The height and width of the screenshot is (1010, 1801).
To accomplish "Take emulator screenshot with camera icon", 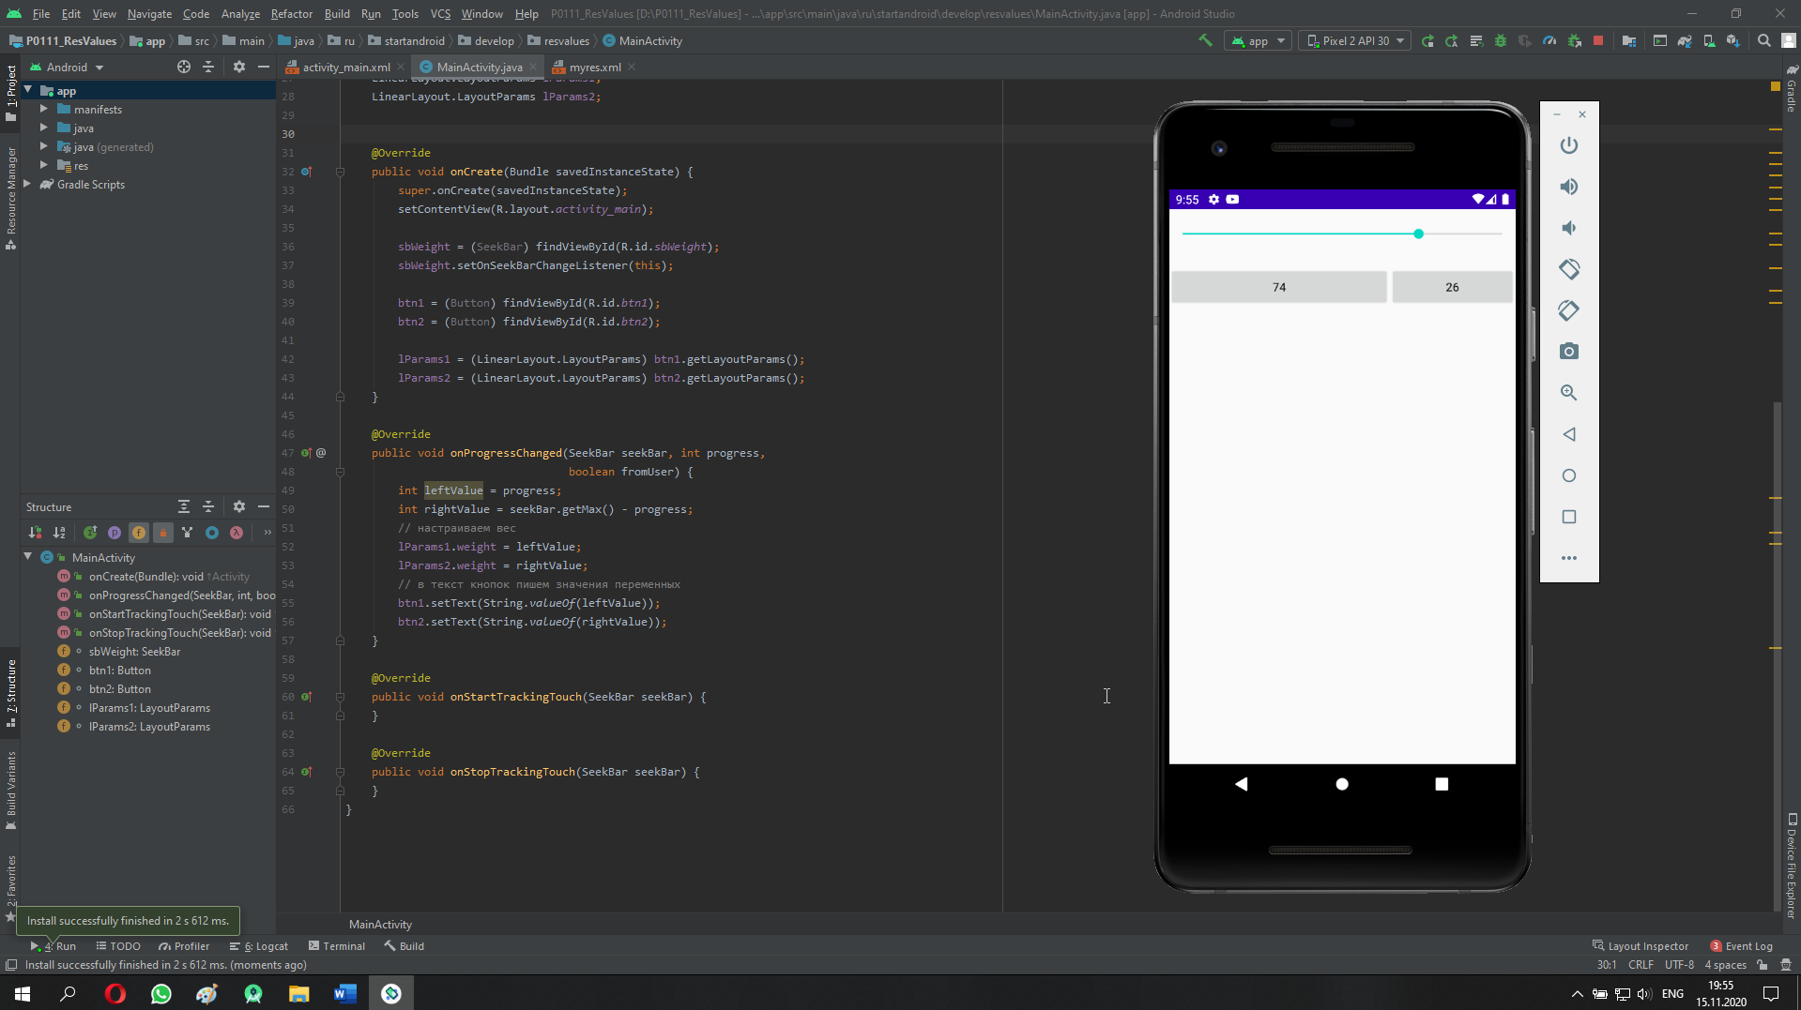I will tap(1568, 352).
